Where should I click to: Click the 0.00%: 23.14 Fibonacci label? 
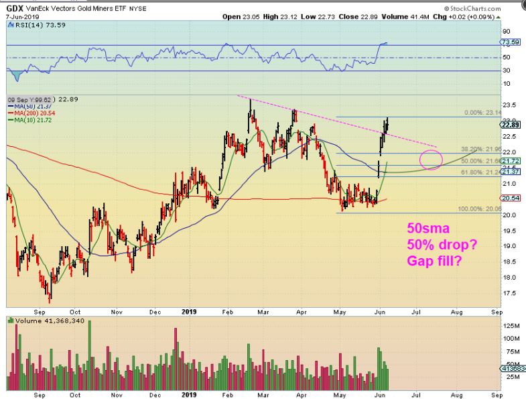coord(483,113)
